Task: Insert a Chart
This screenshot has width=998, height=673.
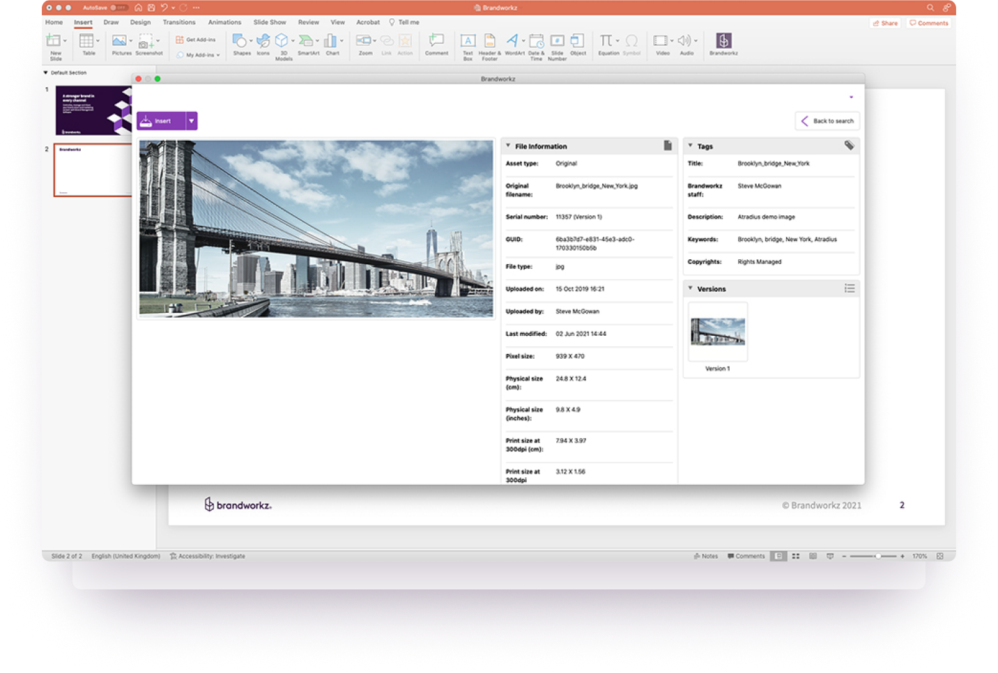Action: (332, 45)
